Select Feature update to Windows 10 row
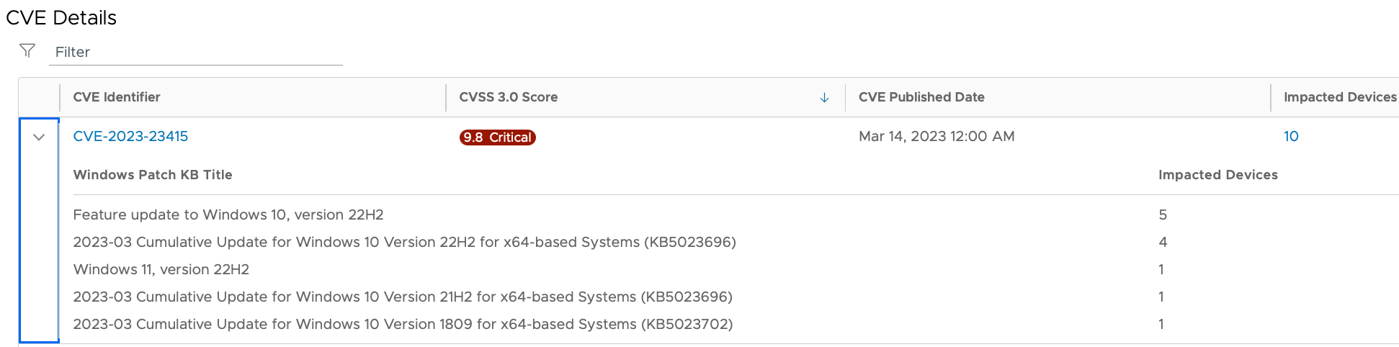 [x=228, y=215]
